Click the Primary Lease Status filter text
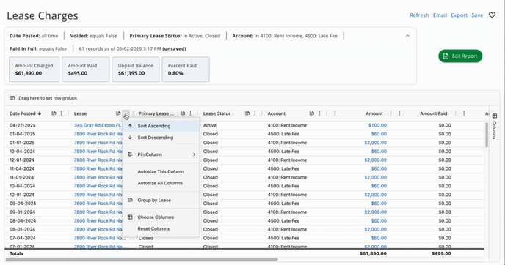 tap(175, 36)
